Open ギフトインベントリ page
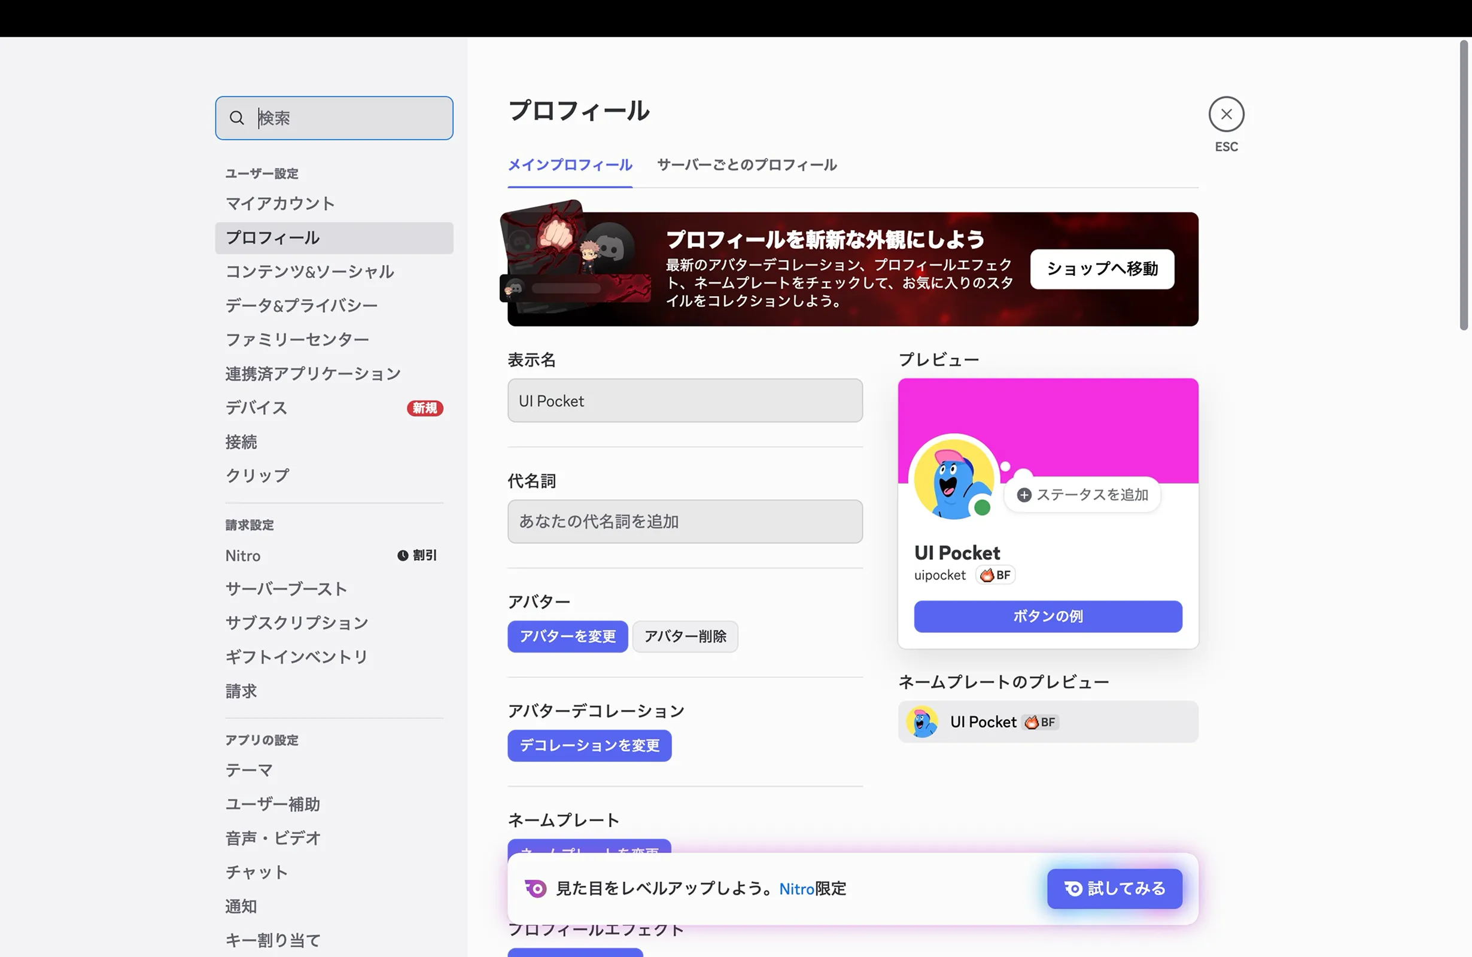Screen dimensions: 1472x957 (x=334, y=657)
